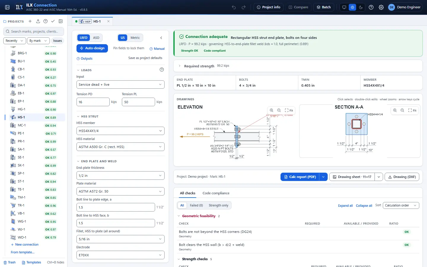427x267 pixels.
Task: Open the HSS member dropdown
Action: [x=120, y=131]
